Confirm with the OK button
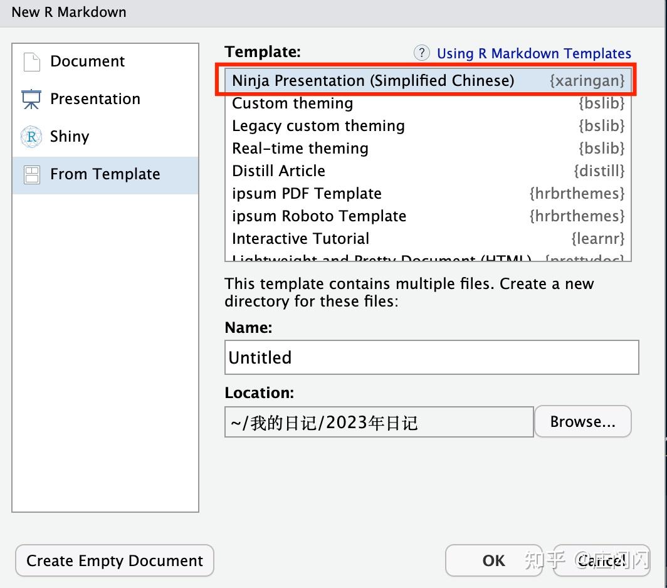The width and height of the screenshot is (667, 588). (493, 560)
